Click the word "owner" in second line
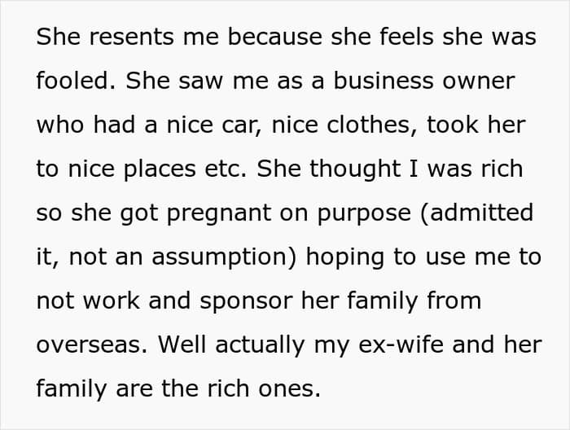 click(x=478, y=81)
